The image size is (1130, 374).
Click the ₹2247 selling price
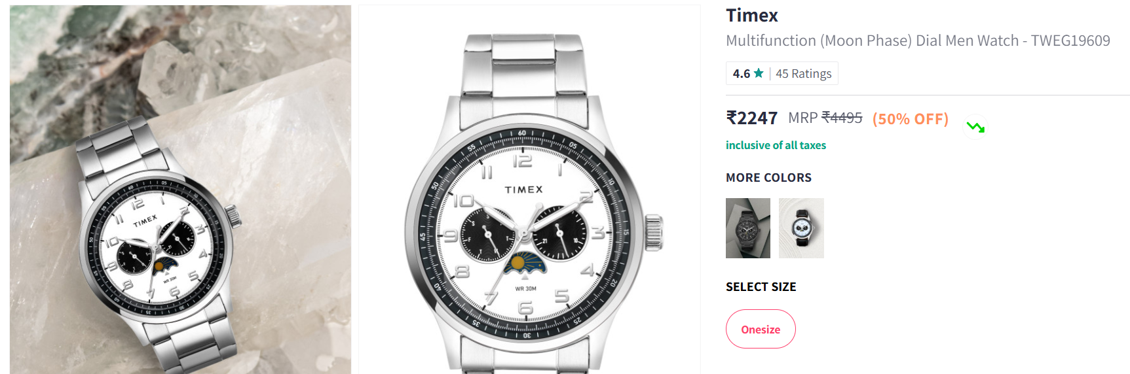pos(751,118)
